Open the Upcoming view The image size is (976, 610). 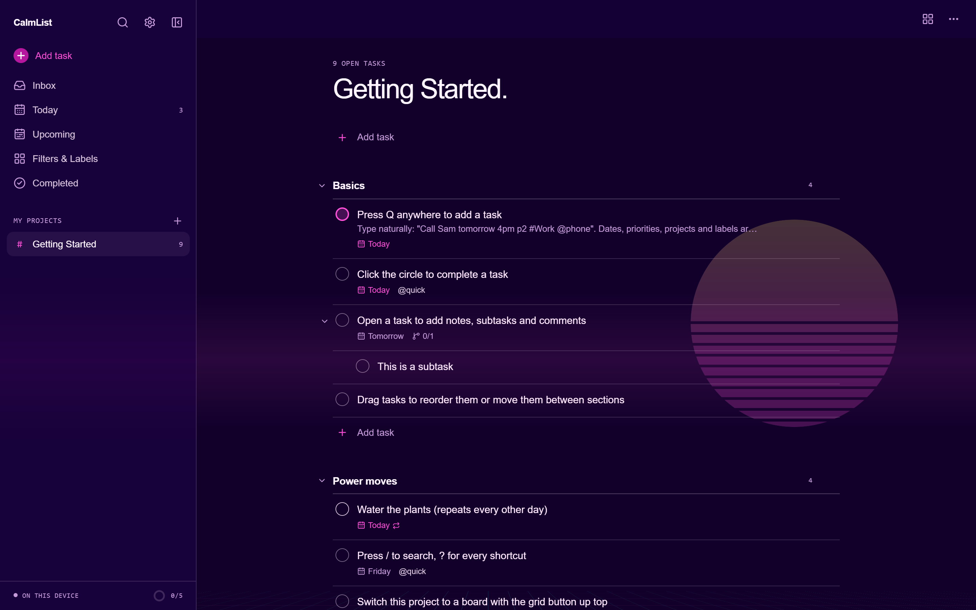(98, 134)
